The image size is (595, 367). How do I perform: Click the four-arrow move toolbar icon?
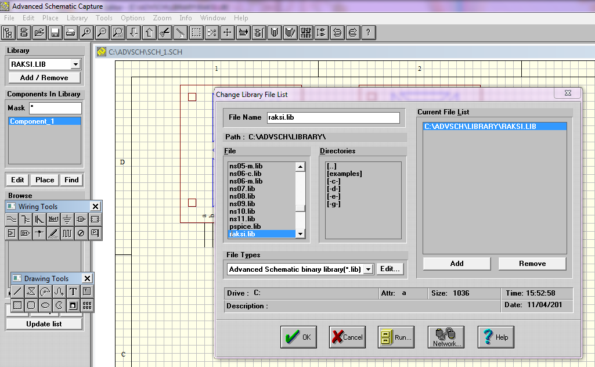(x=228, y=33)
